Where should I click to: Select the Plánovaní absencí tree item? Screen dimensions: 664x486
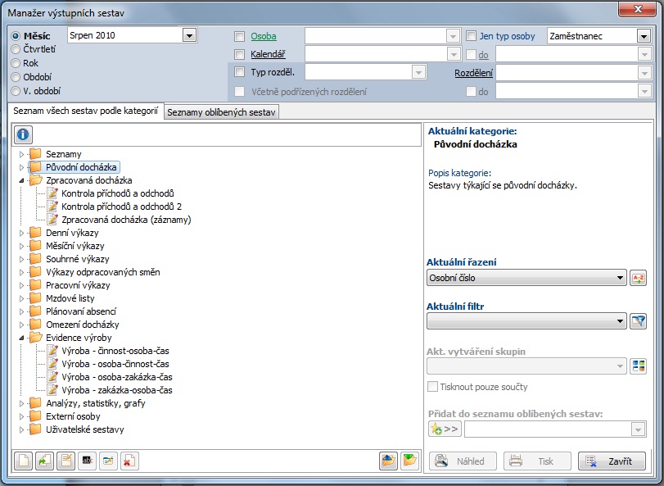[x=81, y=311]
